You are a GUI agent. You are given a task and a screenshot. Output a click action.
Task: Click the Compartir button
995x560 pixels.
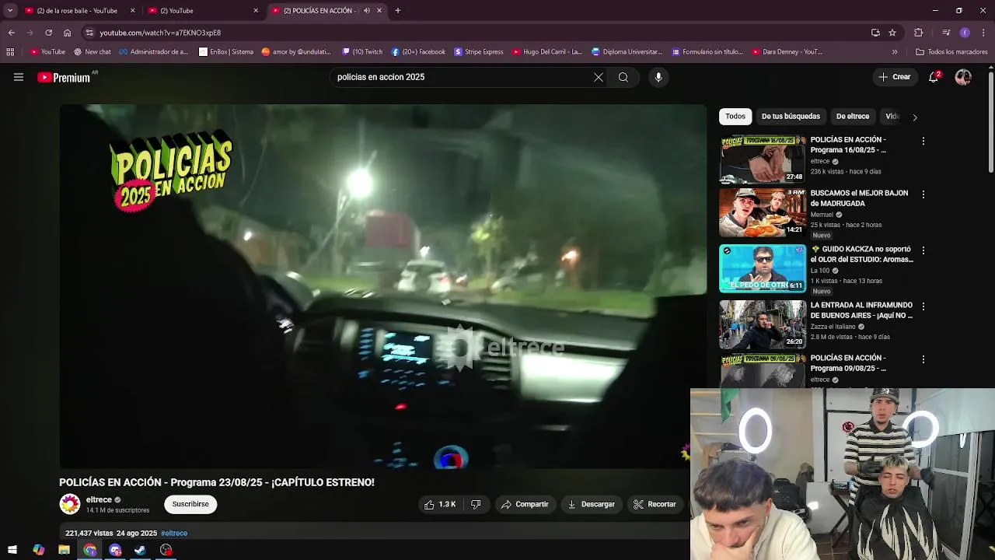(x=525, y=504)
